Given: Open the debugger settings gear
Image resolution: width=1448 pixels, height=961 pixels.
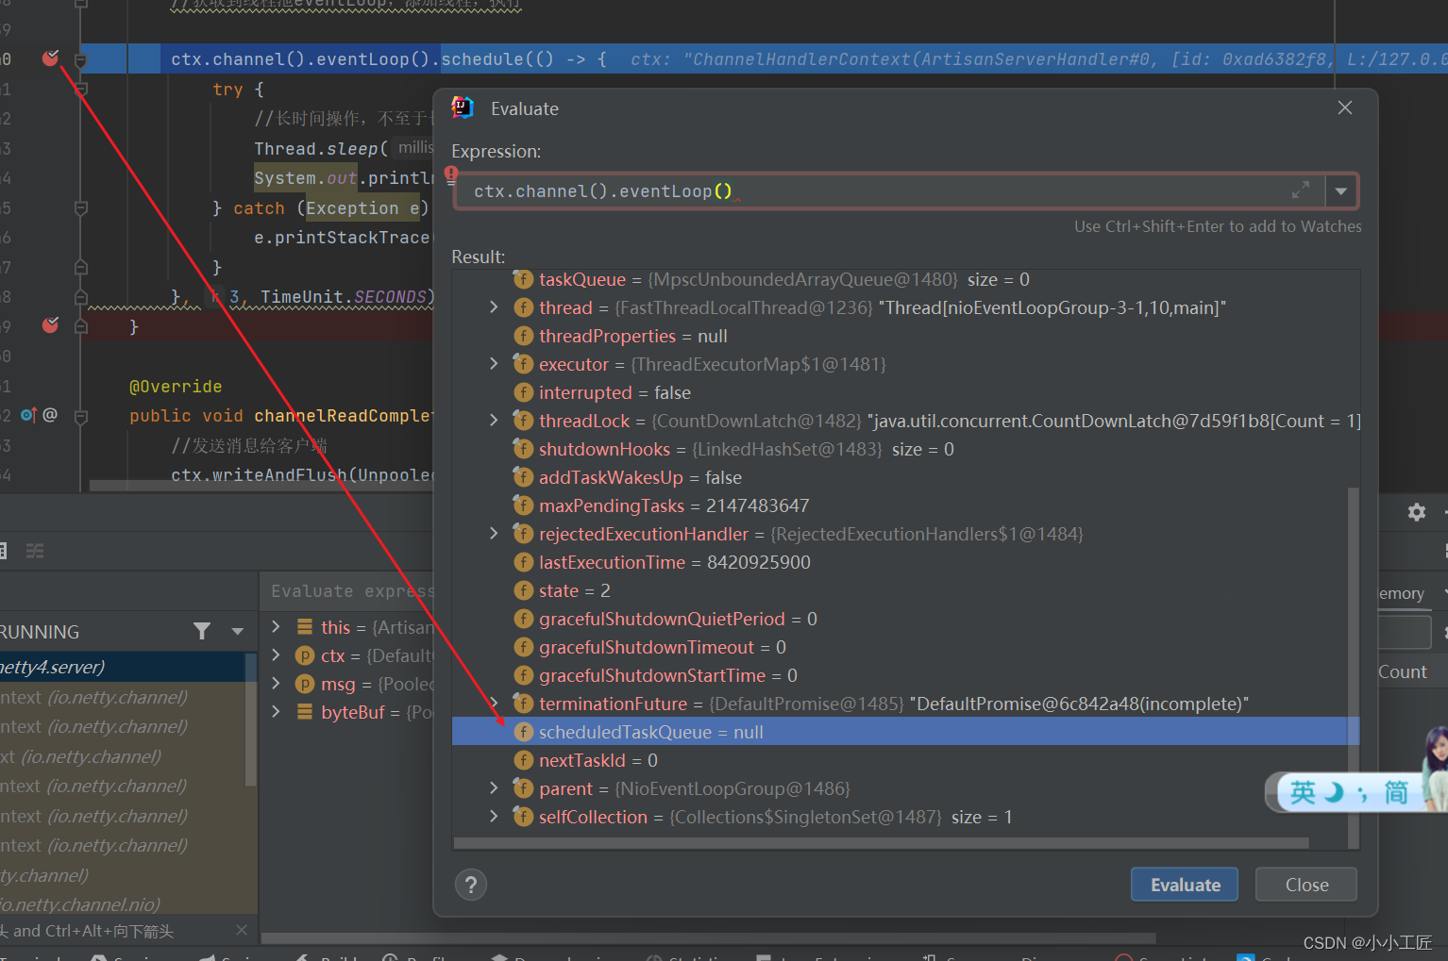Looking at the screenshot, I should click(x=1417, y=512).
